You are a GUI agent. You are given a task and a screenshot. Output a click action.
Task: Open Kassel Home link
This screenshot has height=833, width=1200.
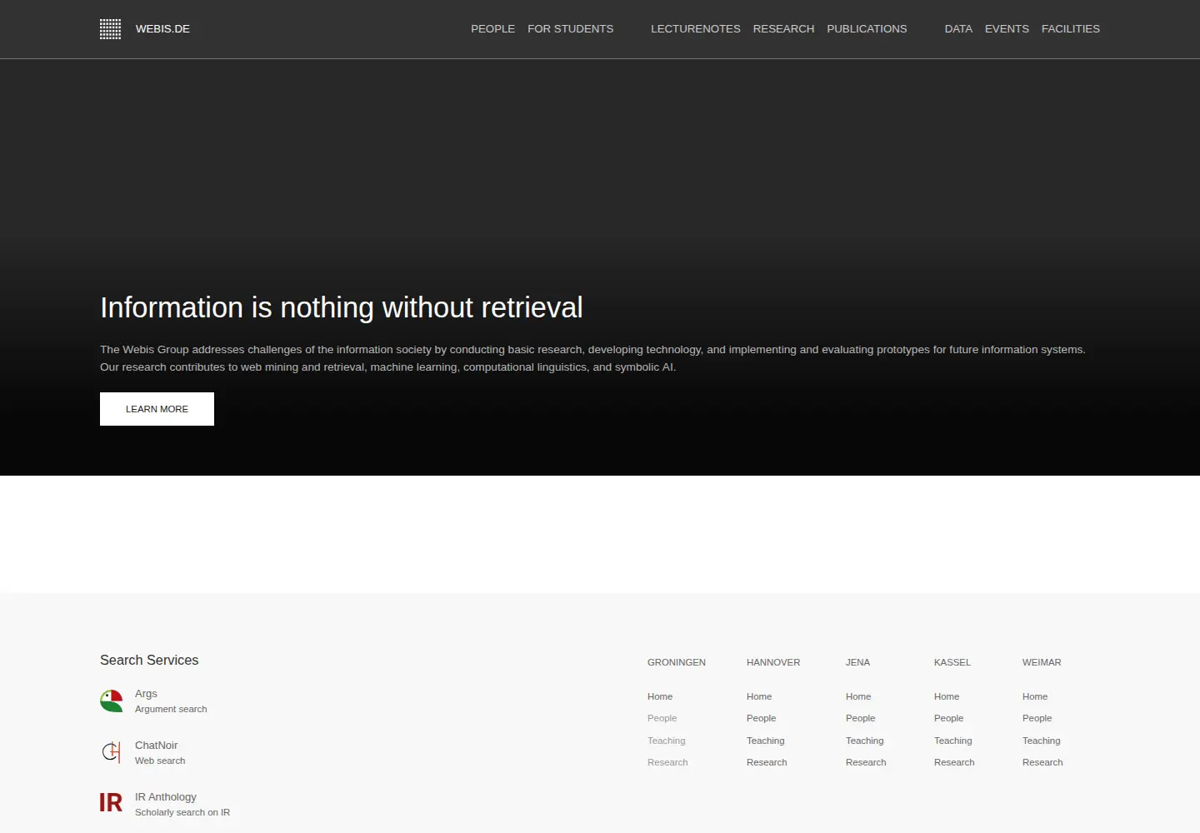click(x=947, y=696)
